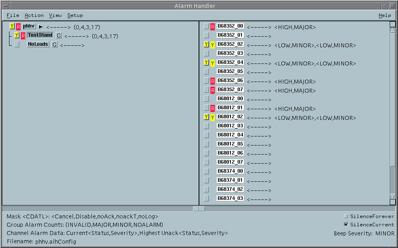Select channel B68012_05
398x248 pixels.
(x=230, y=144)
